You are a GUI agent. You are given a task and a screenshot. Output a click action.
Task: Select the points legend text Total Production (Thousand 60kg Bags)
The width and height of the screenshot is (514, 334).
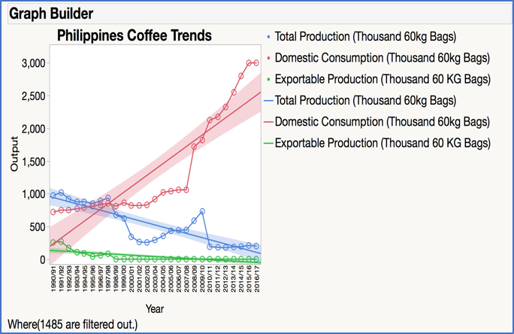tap(365, 37)
